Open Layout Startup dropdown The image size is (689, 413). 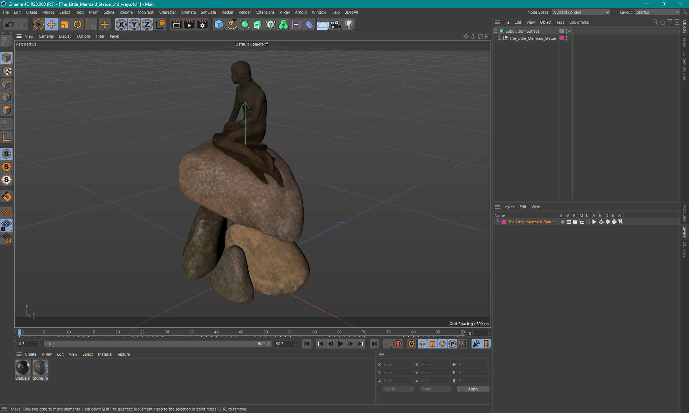tap(657, 12)
